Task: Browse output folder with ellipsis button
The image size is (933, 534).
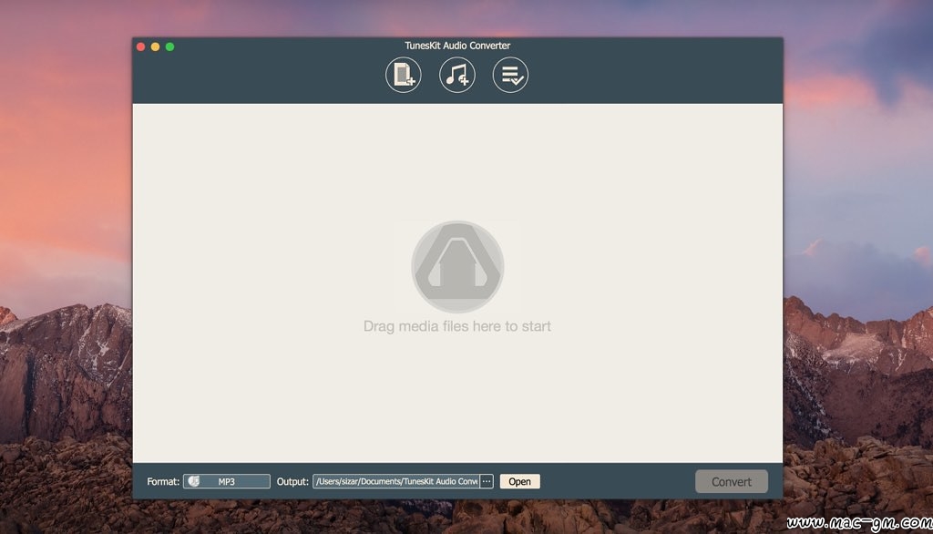Action: point(487,481)
